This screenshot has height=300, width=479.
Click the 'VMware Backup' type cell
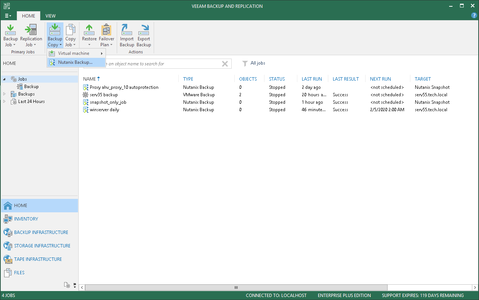199,95
